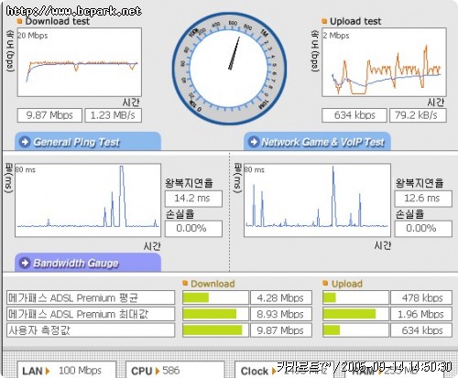This screenshot has height=378, width=458.
Task: Click the 478 kbps upload progress bar
Action: pyautogui.click(x=355, y=297)
